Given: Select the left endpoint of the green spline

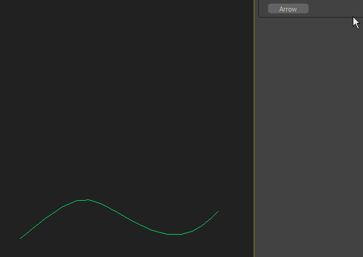Looking at the screenshot, I should [x=21, y=238].
